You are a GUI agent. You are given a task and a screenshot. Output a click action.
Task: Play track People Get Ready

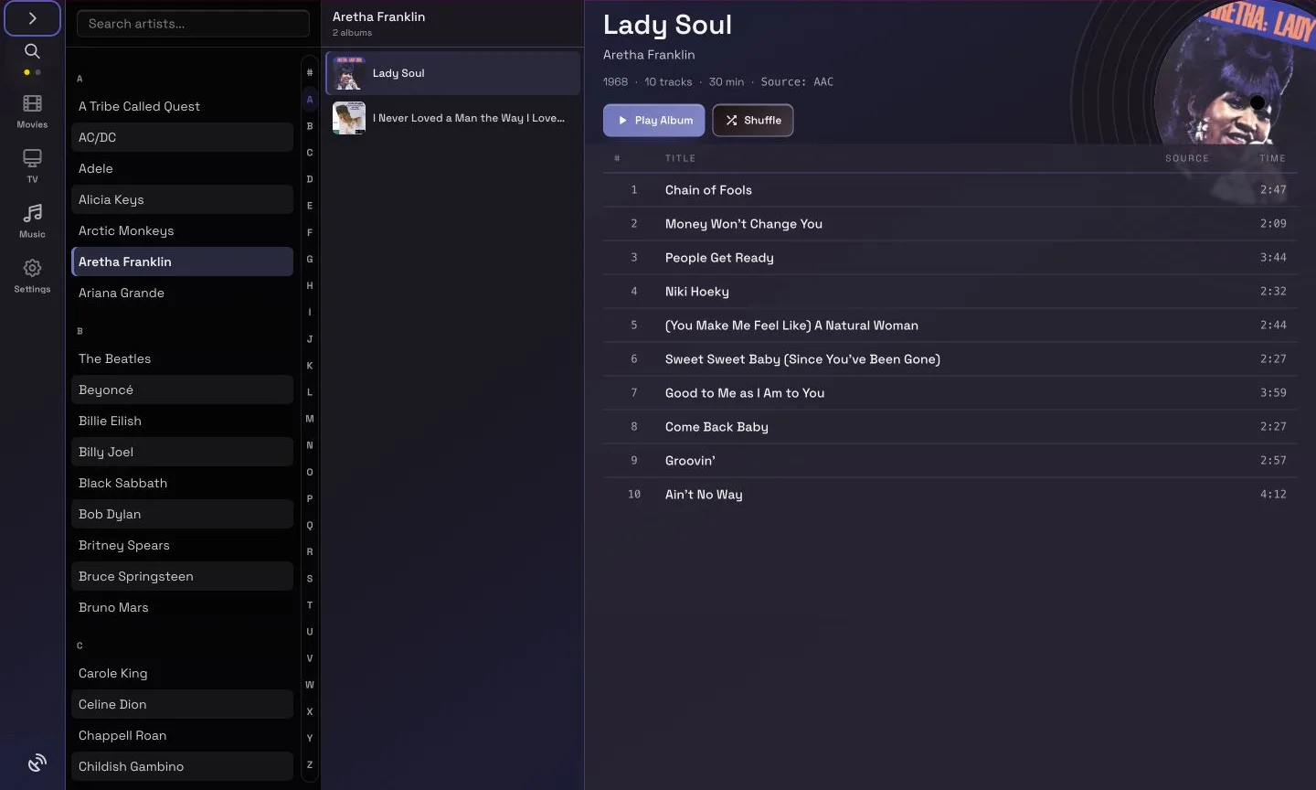[950, 258]
